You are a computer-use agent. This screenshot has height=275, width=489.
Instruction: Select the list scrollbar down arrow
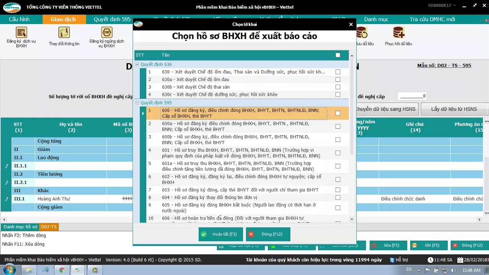352,219
